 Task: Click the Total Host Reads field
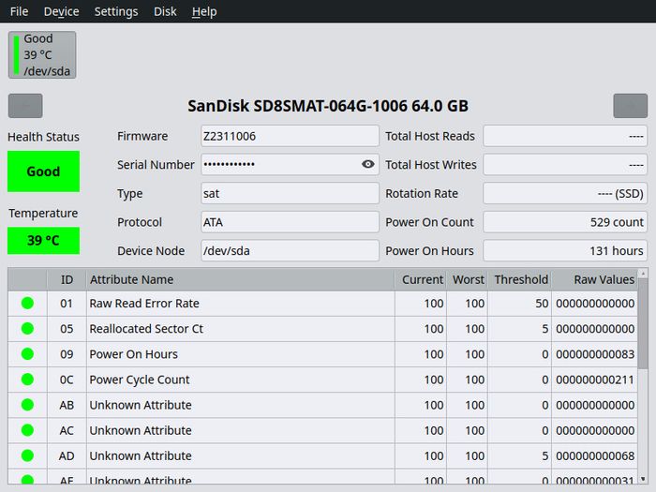coord(565,136)
